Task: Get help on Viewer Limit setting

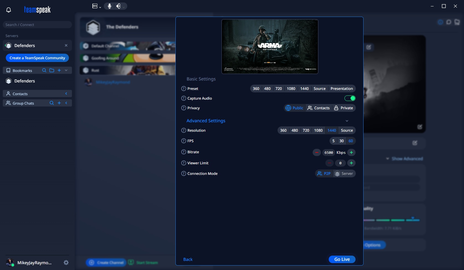Action: click(x=183, y=163)
